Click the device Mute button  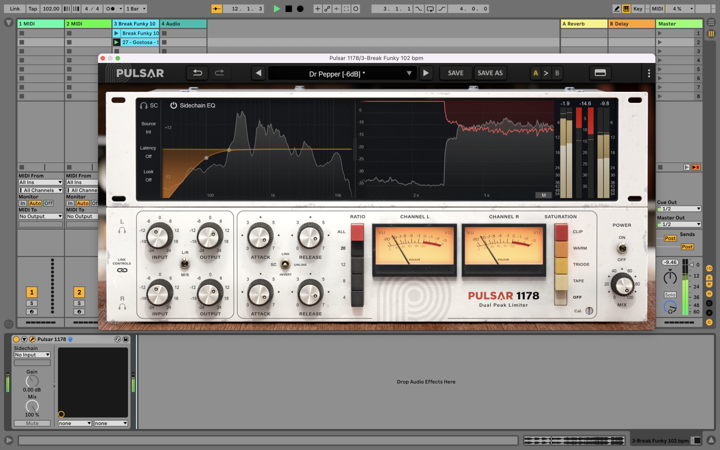coord(32,423)
